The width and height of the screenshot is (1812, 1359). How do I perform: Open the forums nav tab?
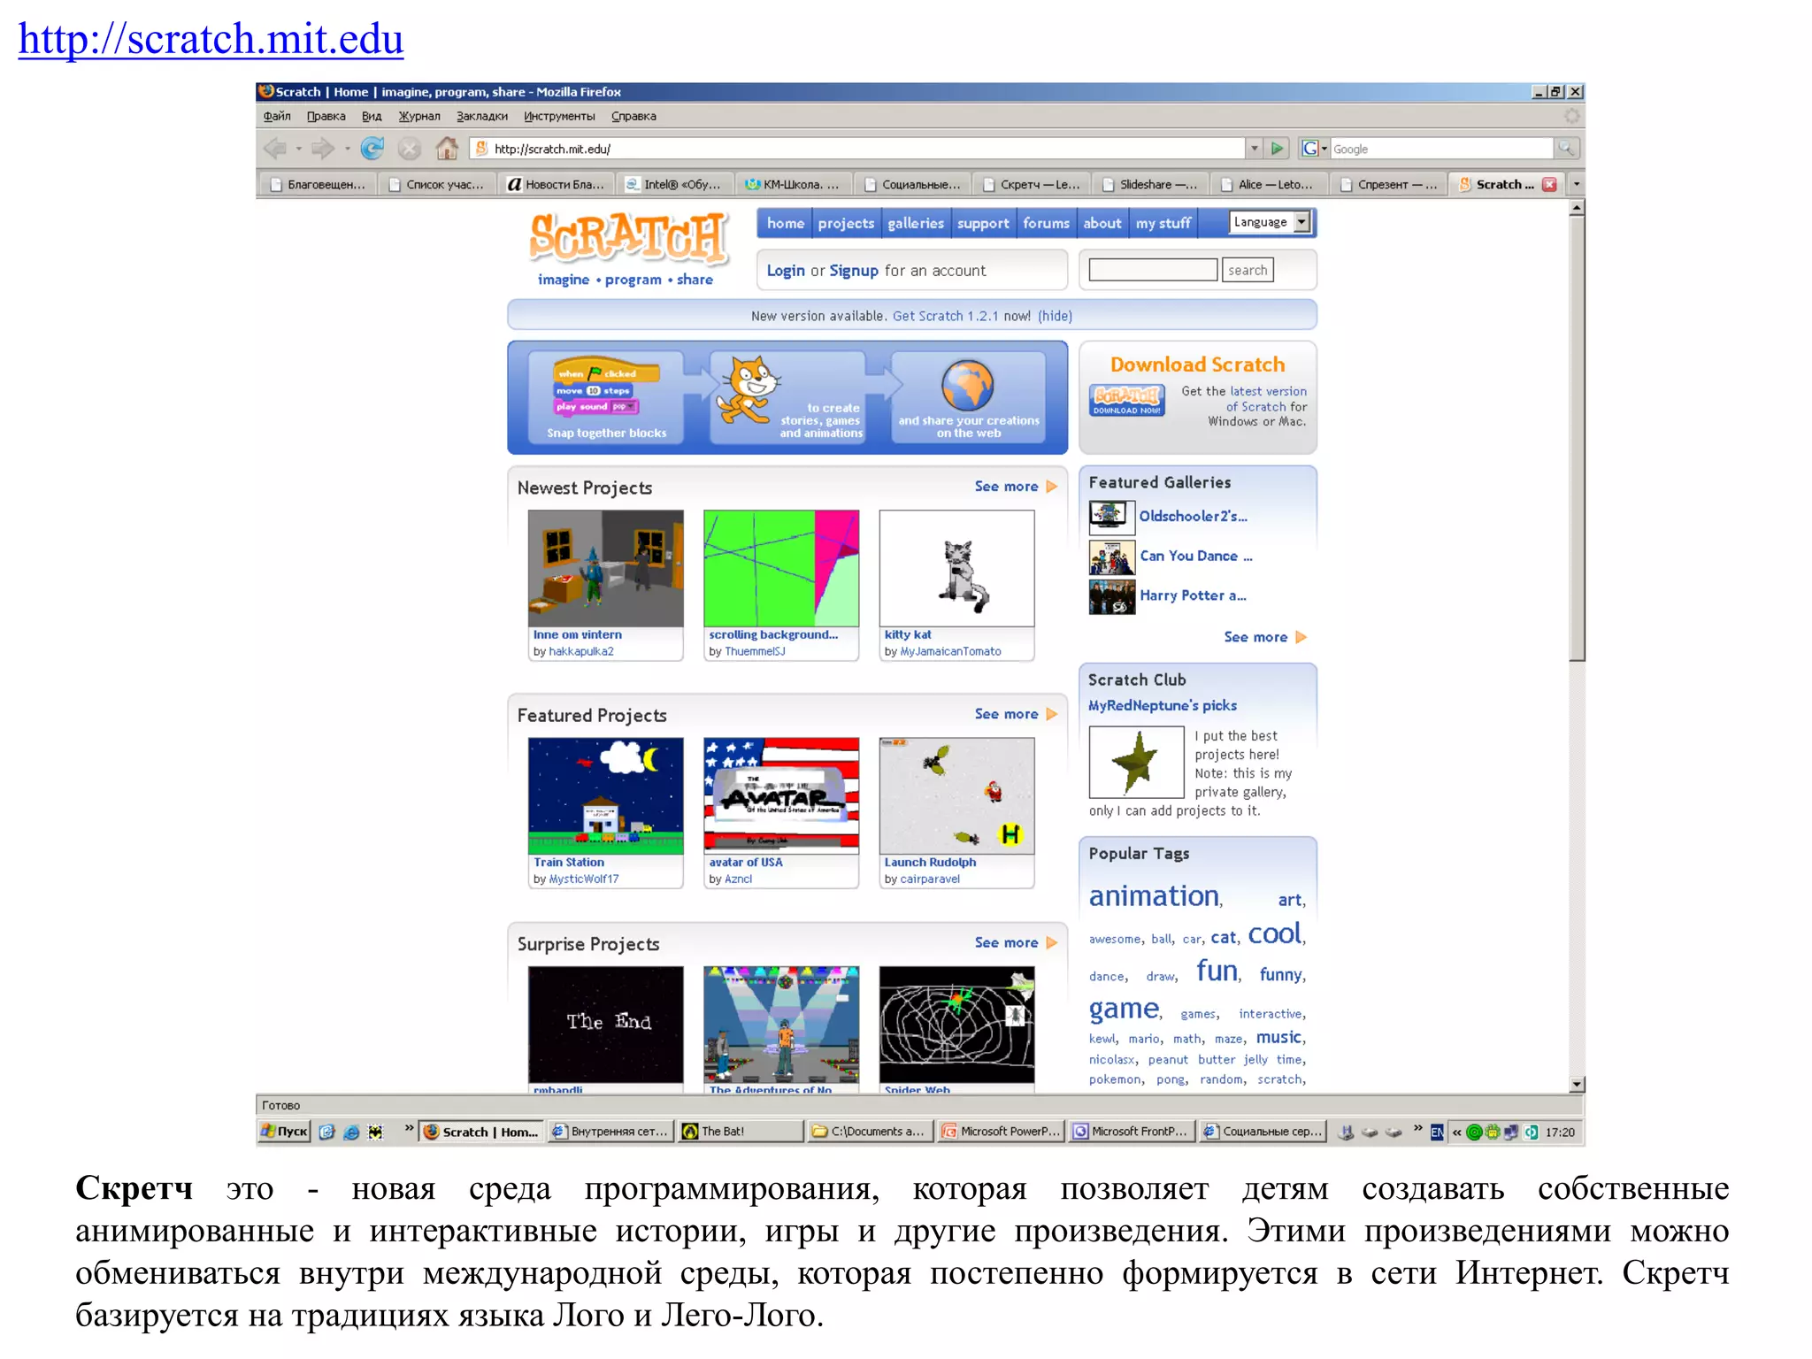coord(1046,223)
